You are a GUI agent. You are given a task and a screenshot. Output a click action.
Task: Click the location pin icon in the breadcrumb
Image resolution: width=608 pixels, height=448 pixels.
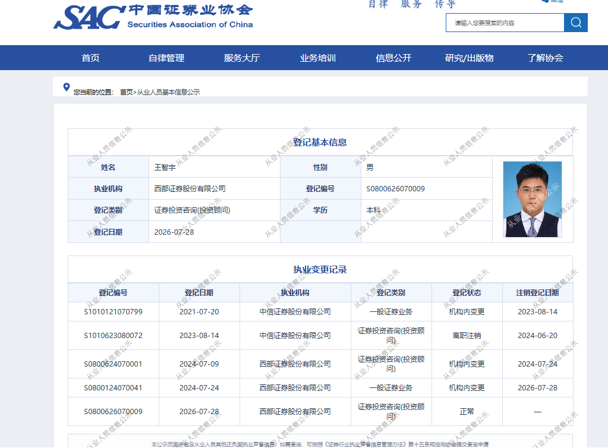(x=67, y=87)
